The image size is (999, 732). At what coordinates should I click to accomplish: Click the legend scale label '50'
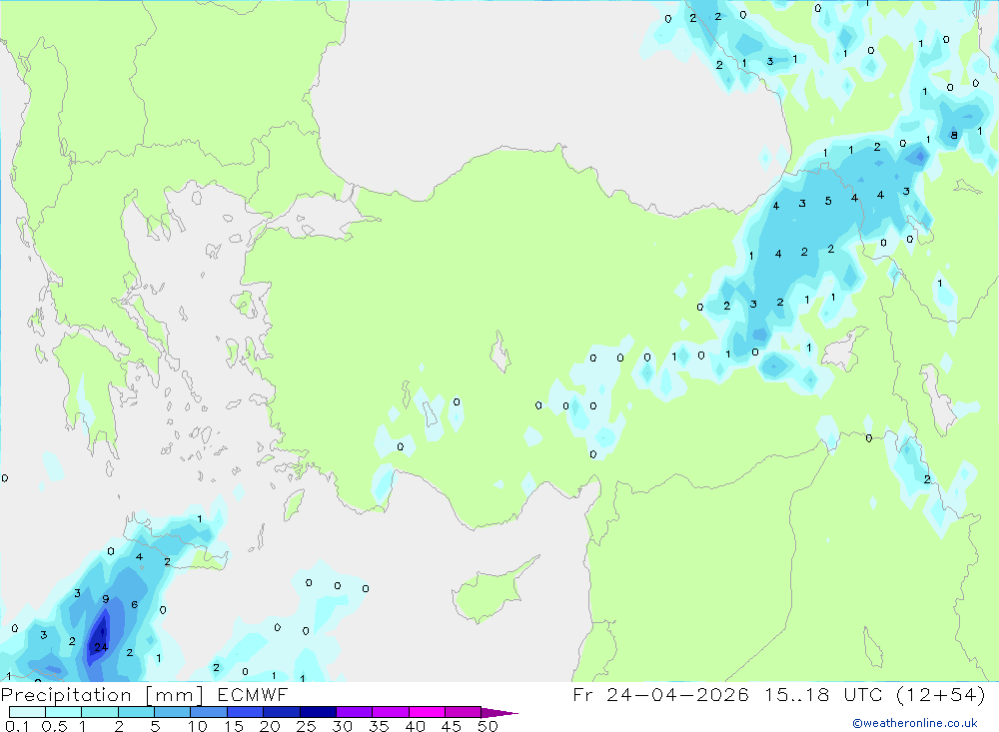(488, 726)
